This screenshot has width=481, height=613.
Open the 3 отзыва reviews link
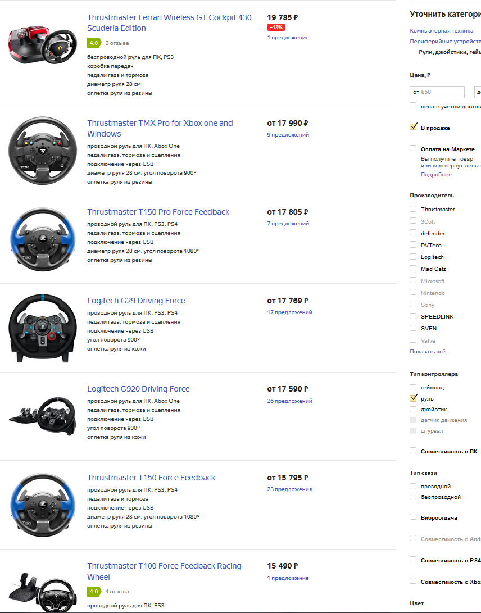[x=117, y=43]
